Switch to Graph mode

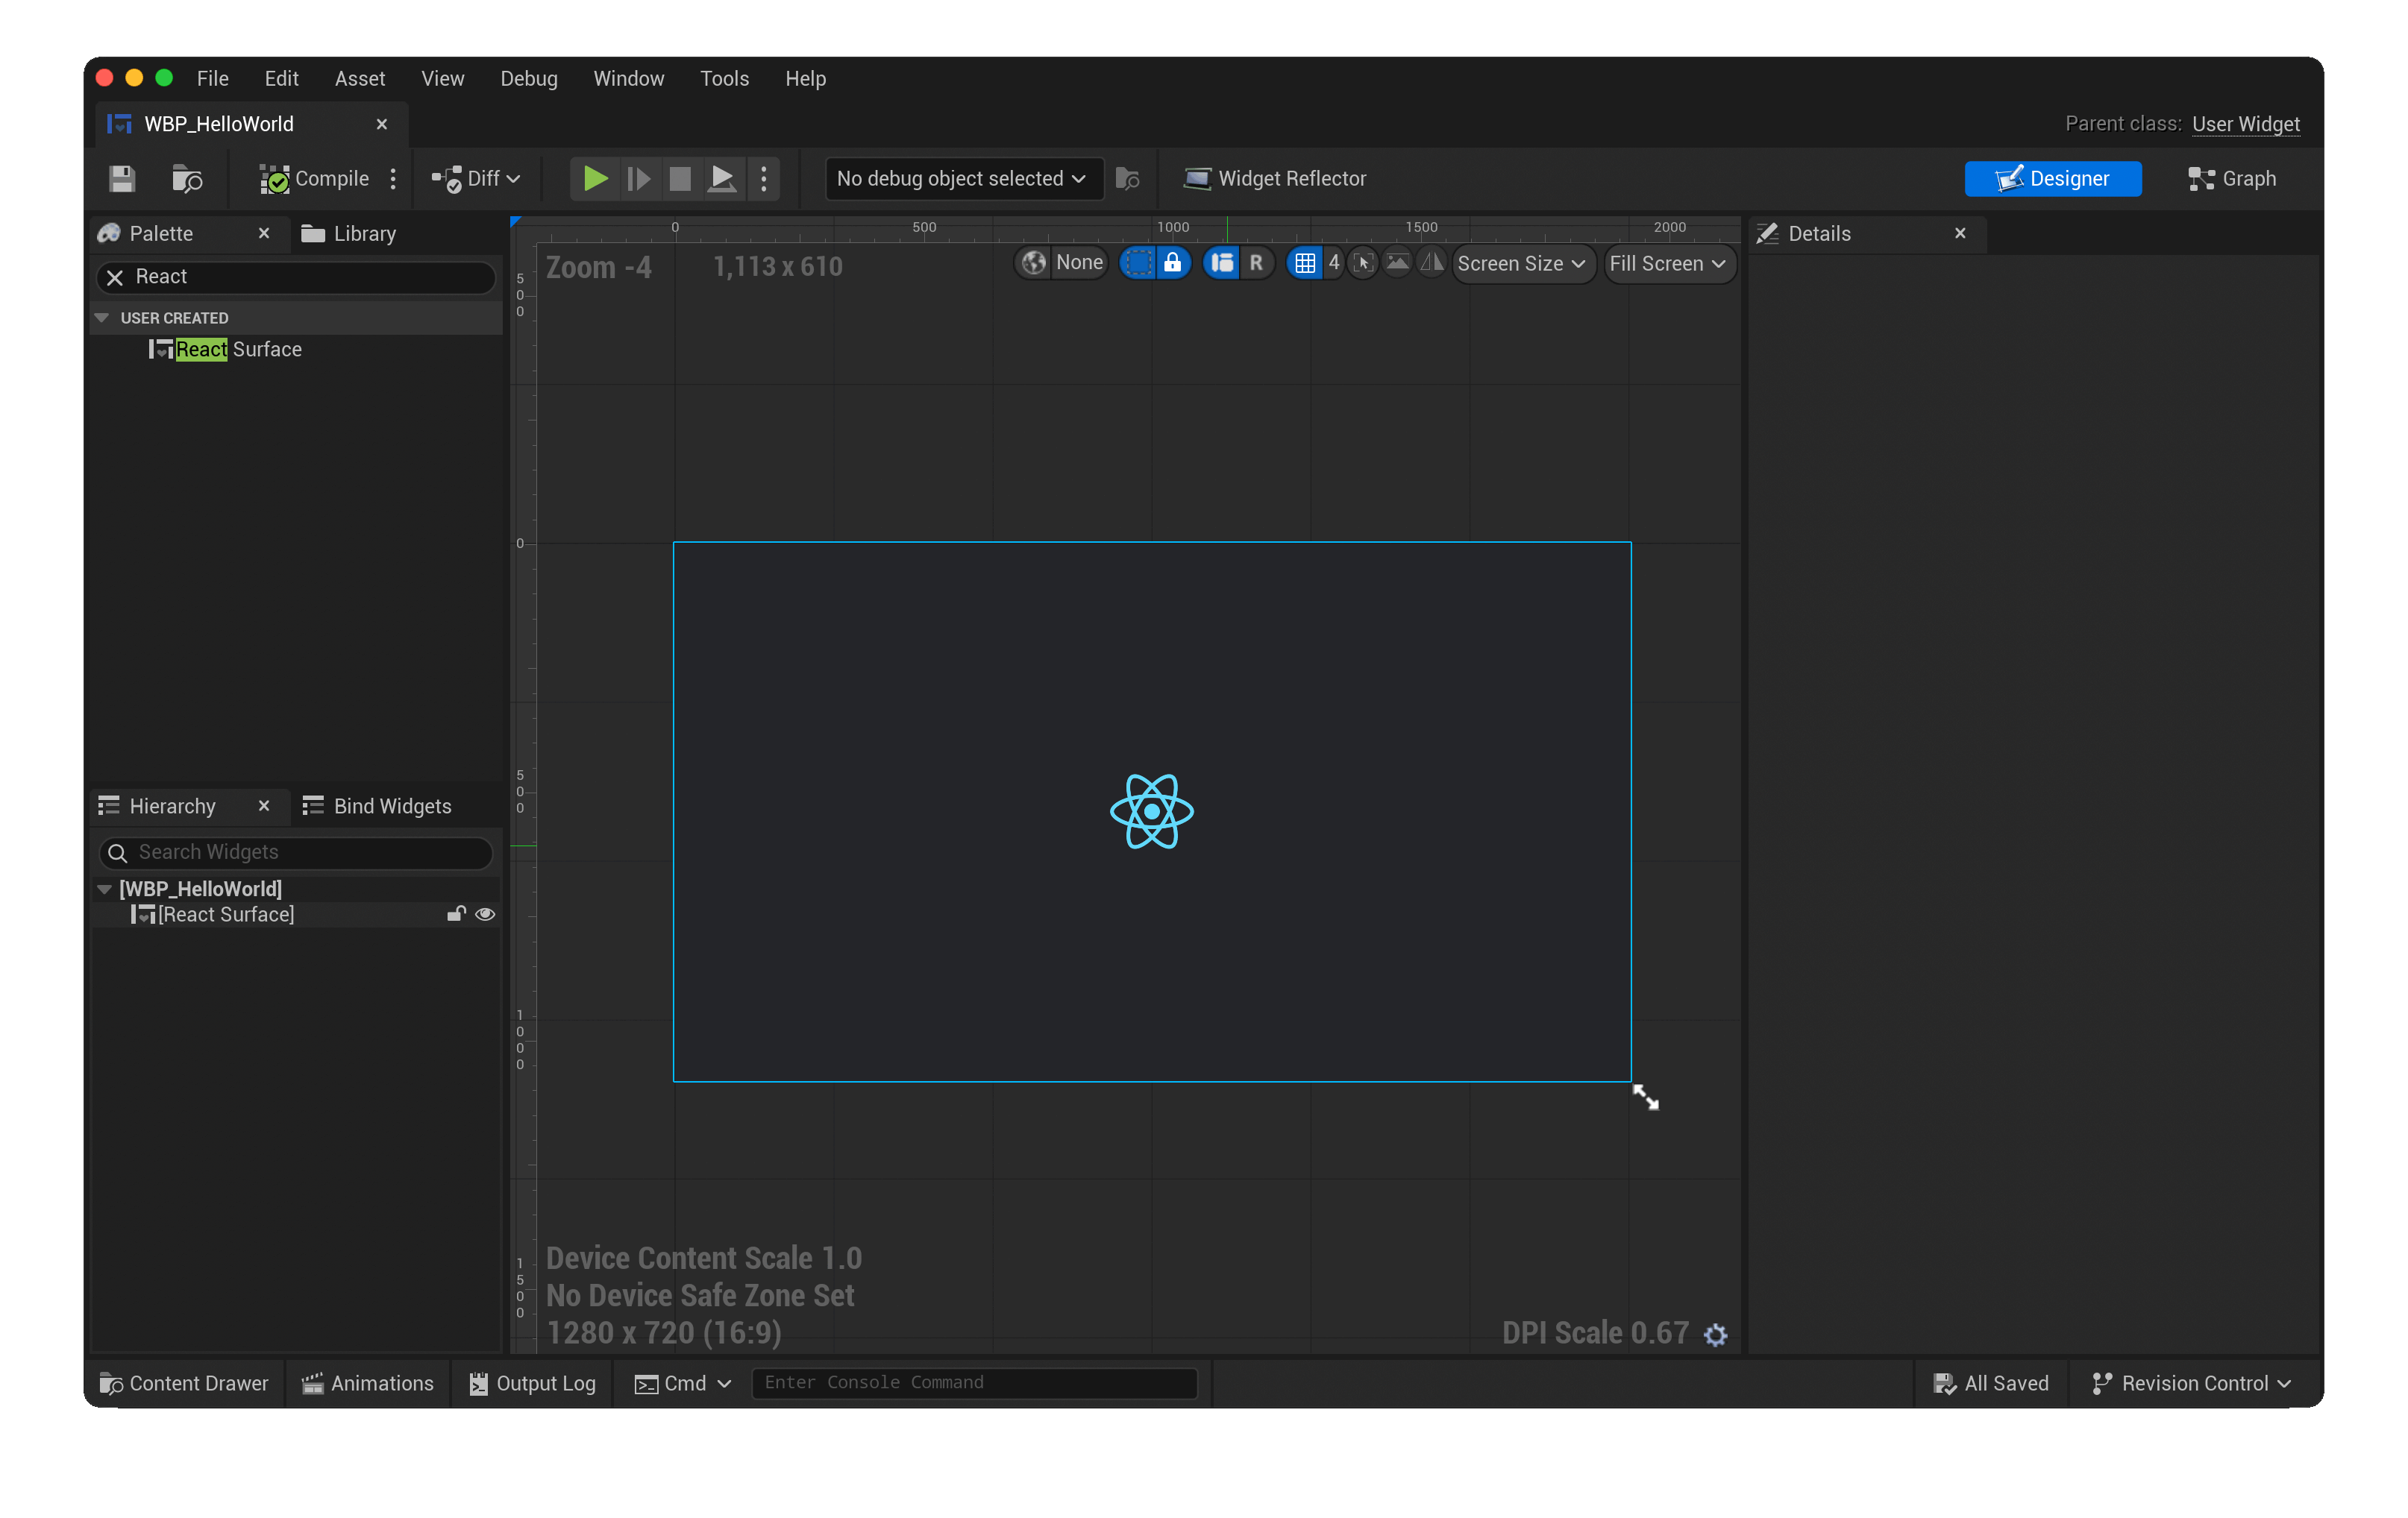[2232, 178]
